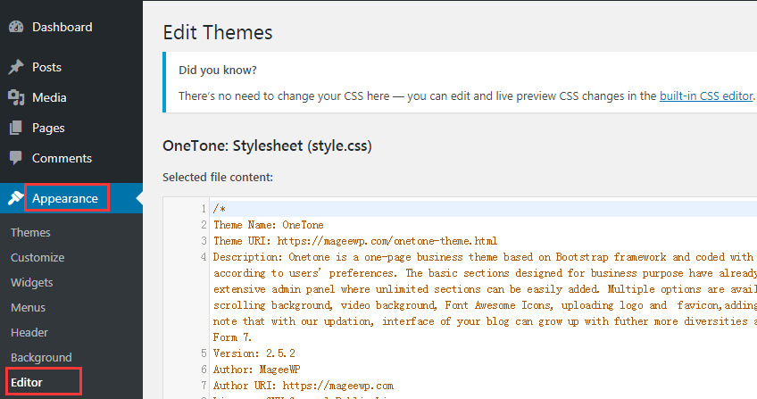Click the Posts pushpin icon
This screenshot has height=399, width=757.
(x=16, y=67)
